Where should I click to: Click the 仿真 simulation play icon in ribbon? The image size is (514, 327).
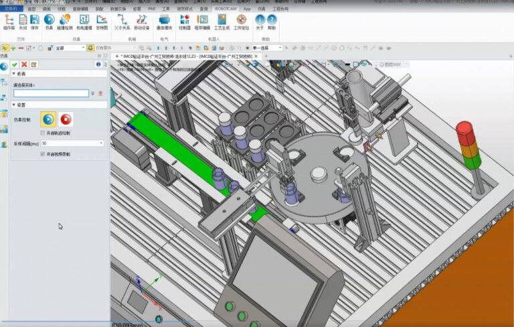click(x=49, y=22)
